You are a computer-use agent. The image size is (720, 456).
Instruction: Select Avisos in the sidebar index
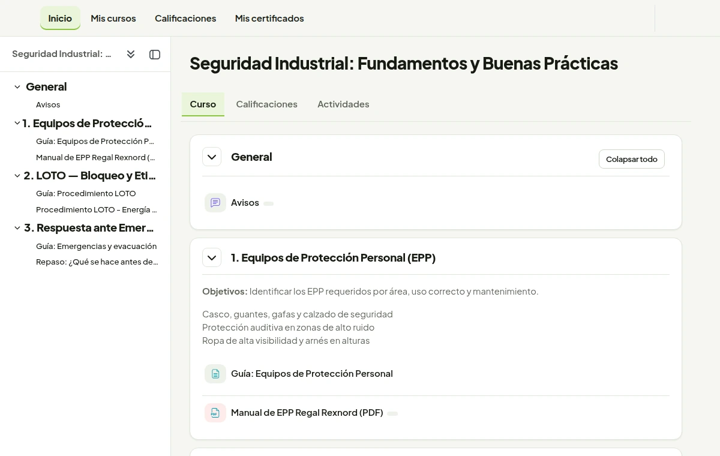[x=48, y=105]
